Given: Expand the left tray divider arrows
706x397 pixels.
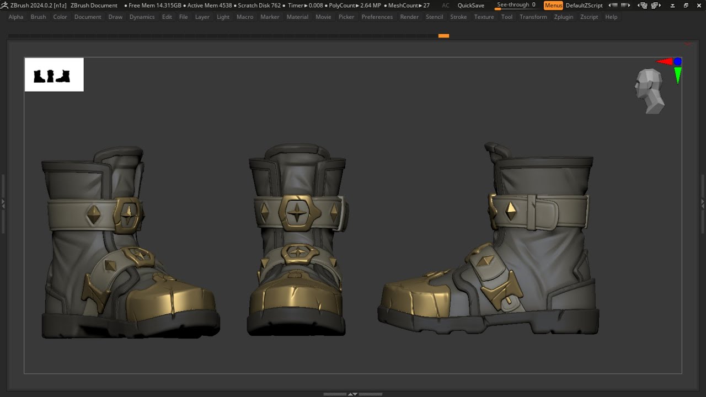Looking at the screenshot, I should tap(2, 203).
